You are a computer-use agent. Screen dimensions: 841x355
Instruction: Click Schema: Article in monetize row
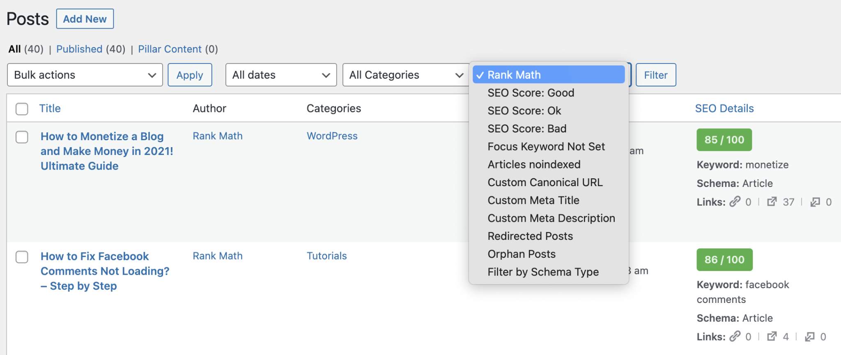click(735, 183)
